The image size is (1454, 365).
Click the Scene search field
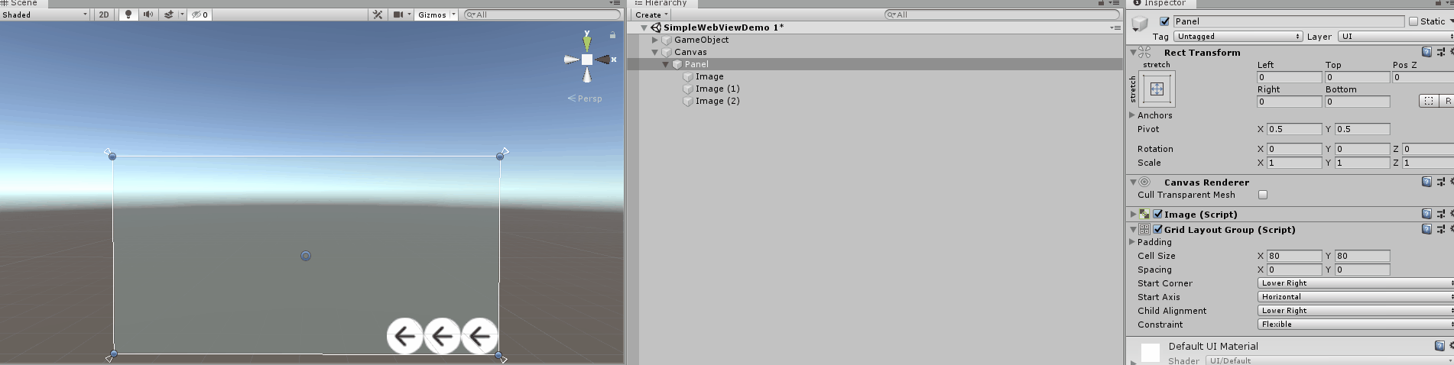[x=542, y=15]
